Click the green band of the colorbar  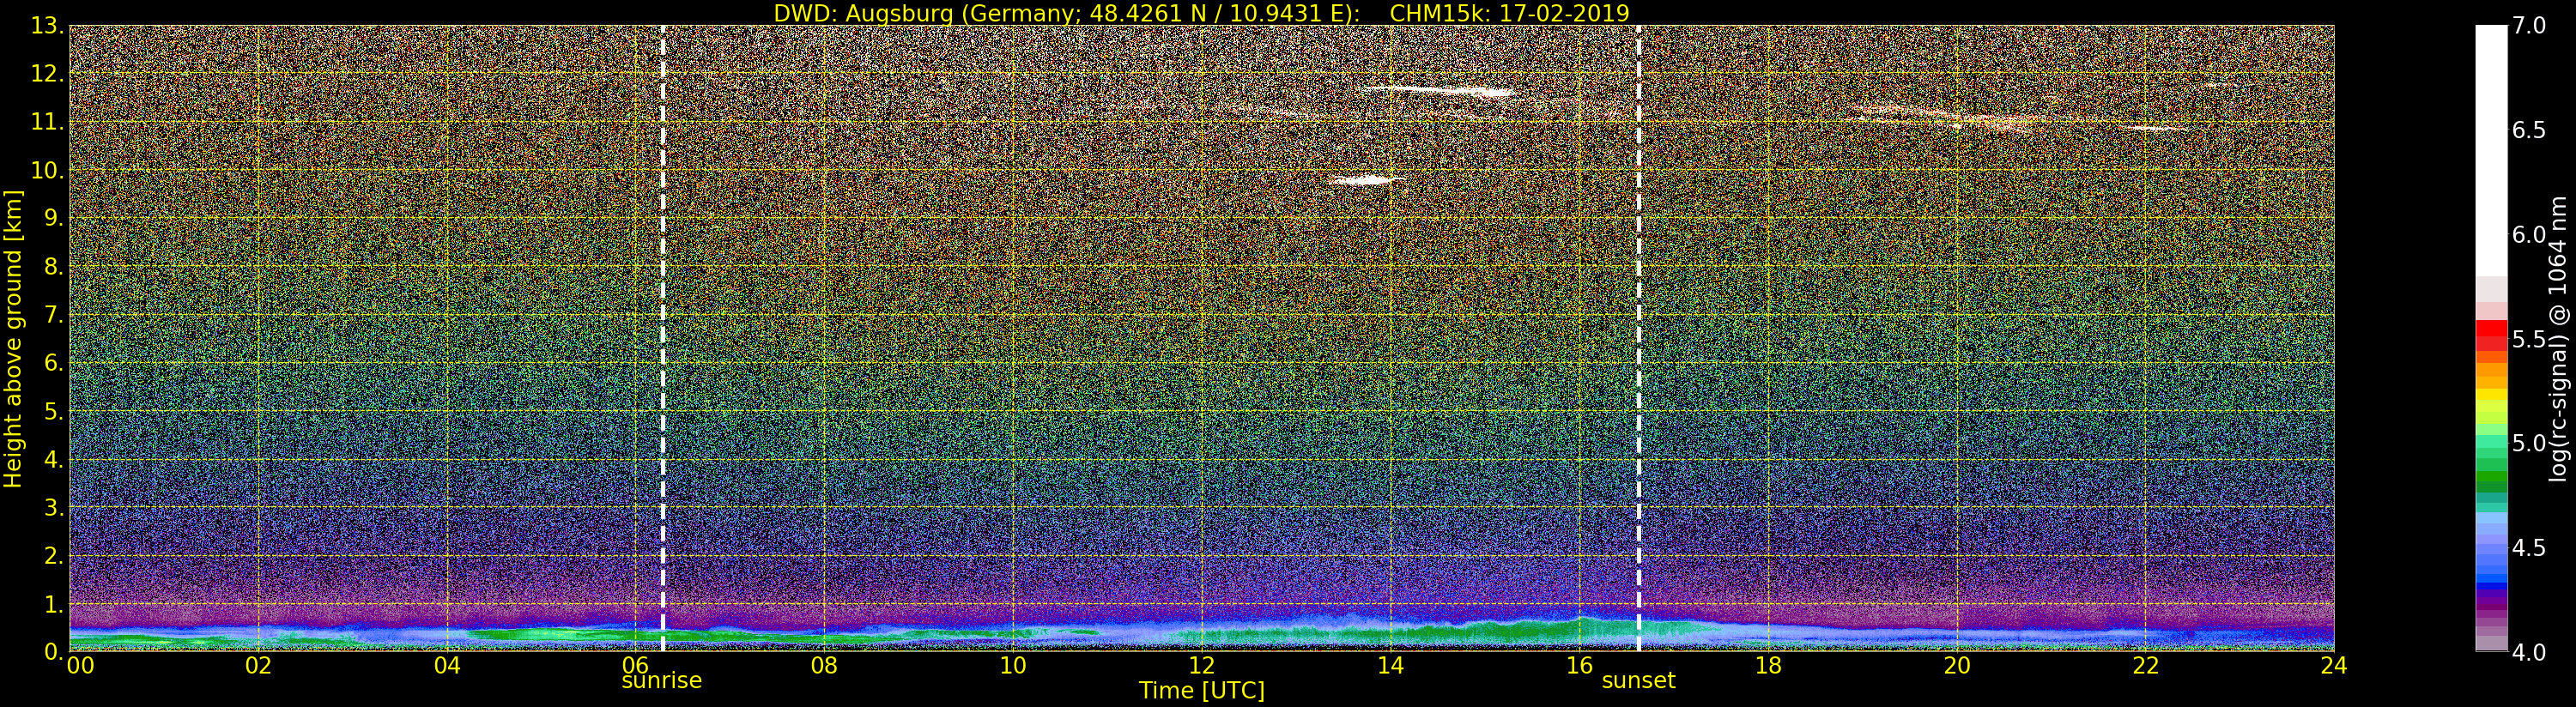tap(2491, 465)
